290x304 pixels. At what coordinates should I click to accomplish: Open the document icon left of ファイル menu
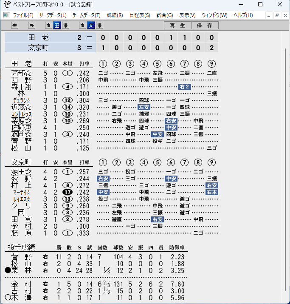point(7,15)
